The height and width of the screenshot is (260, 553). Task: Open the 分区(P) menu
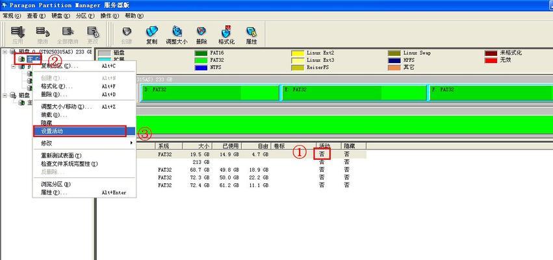click(85, 16)
